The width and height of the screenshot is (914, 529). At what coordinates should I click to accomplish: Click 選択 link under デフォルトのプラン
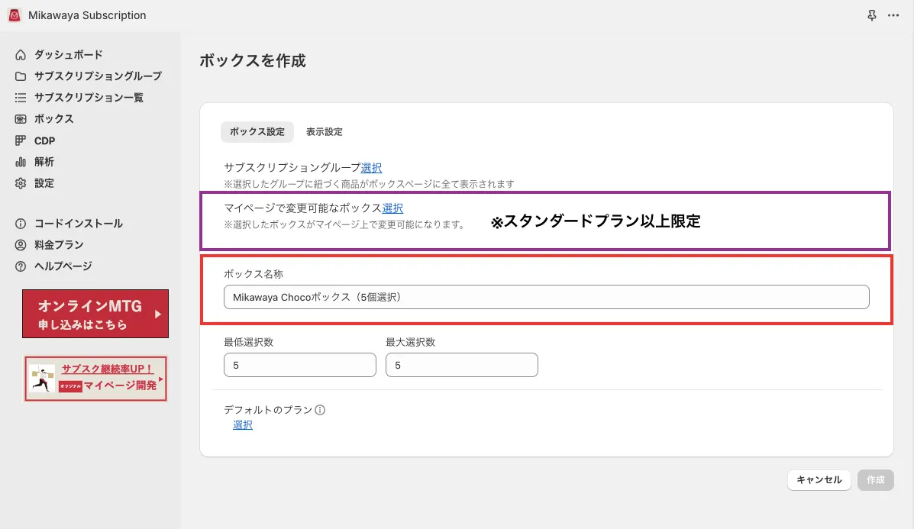click(243, 425)
